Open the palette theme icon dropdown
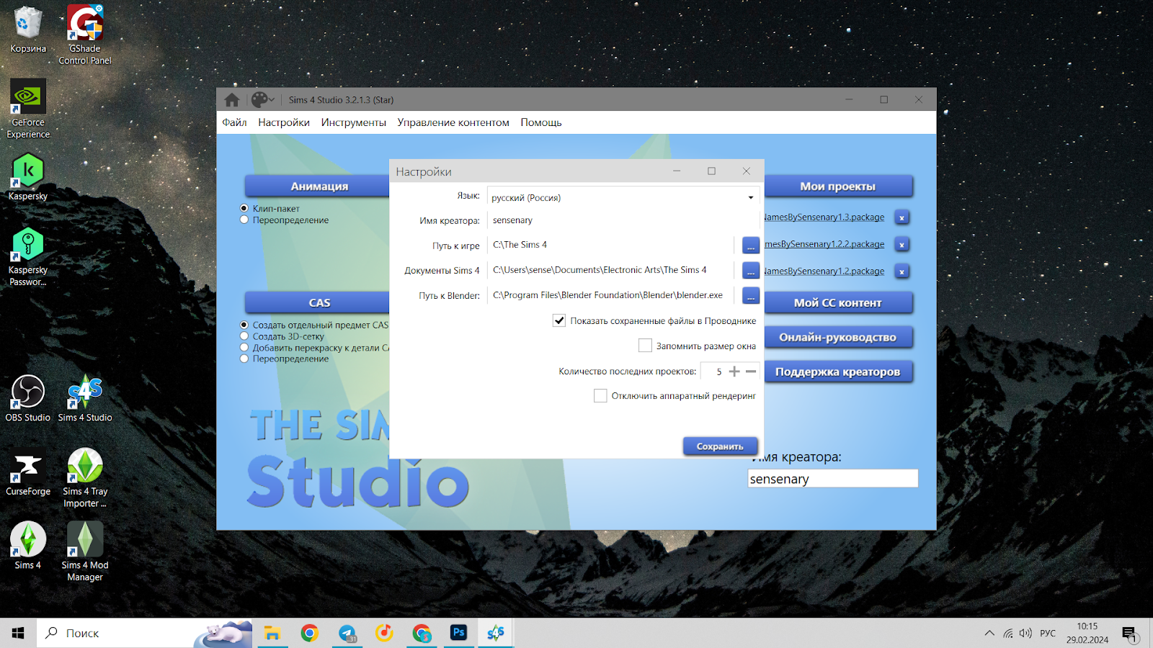This screenshot has height=648, width=1153. pyautogui.click(x=262, y=99)
